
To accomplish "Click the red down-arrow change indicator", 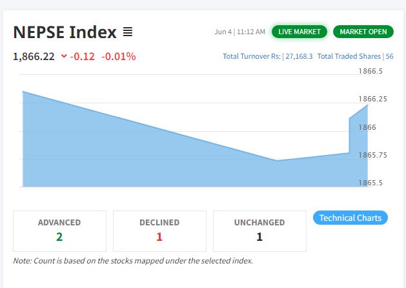I will [64, 56].
